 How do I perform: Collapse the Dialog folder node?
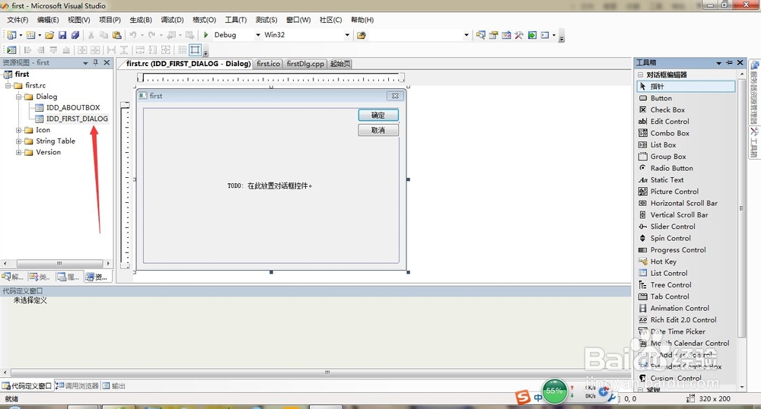click(x=18, y=97)
